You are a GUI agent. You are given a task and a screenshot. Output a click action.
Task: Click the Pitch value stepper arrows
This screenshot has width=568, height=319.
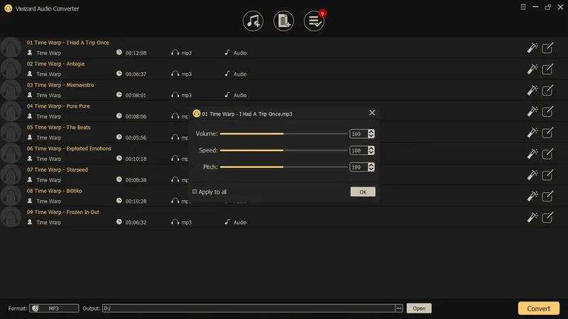(371, 167)
